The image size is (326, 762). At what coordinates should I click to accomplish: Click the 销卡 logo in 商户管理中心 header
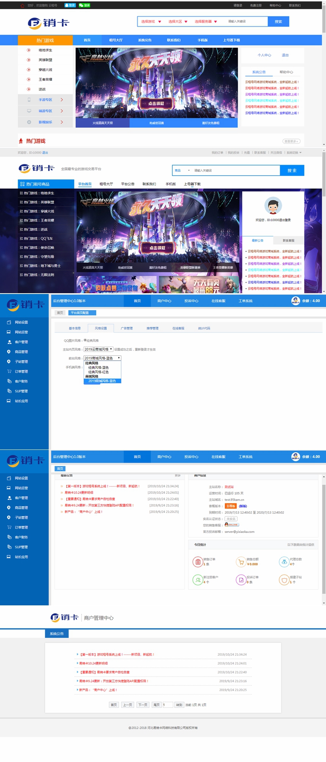tap(64, 617)
